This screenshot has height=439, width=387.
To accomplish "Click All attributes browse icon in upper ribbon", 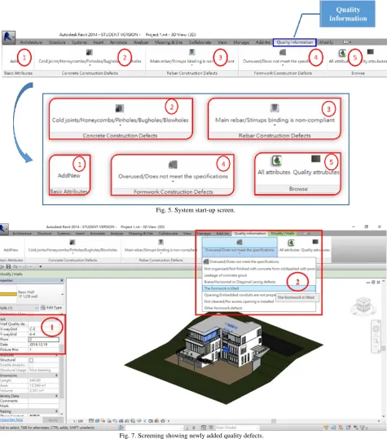I will click(x=342, y=52).
